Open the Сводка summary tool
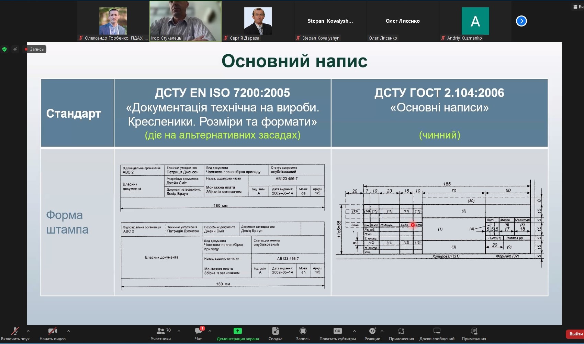584x344 pixels. tap(276, 334)
